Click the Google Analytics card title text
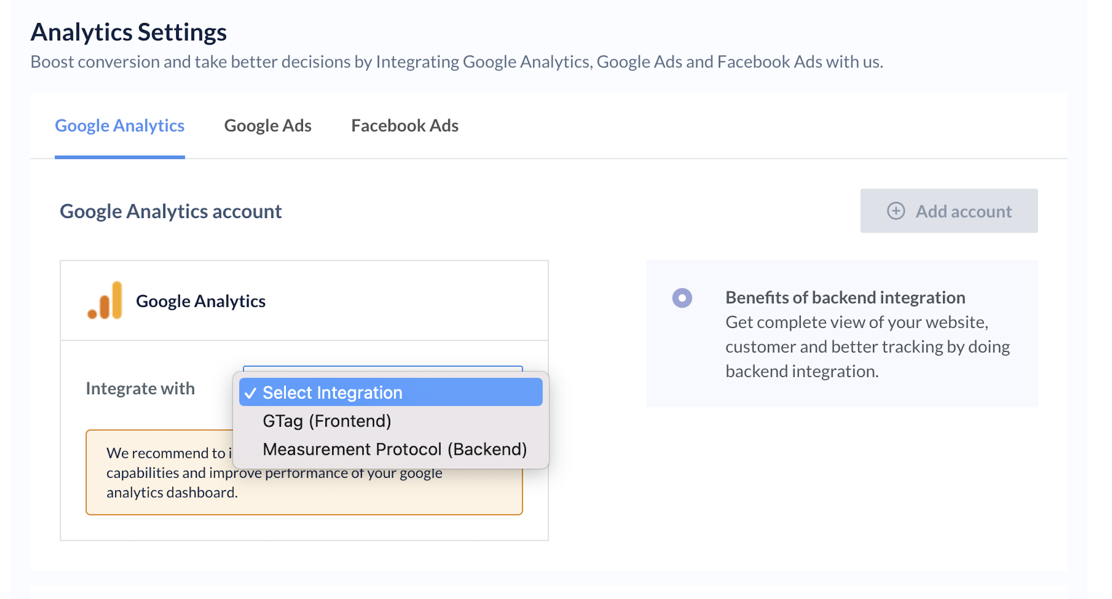Viewport: 1112px width, 599px height. point(201,301)
